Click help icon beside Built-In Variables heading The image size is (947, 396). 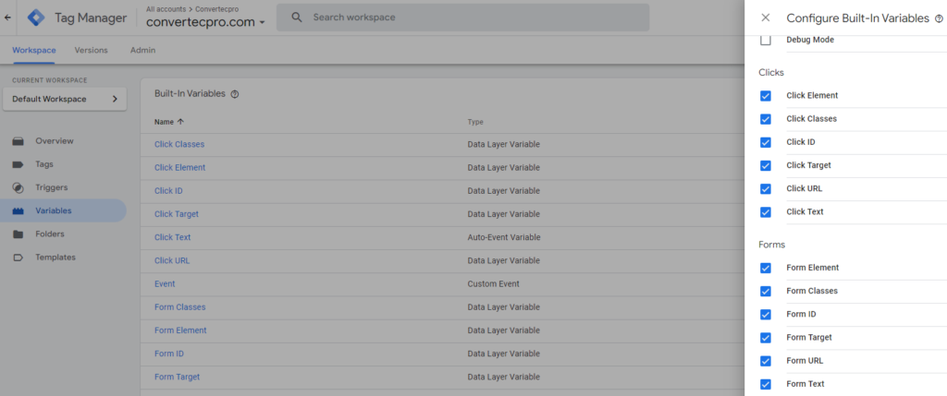coord(235,94)
